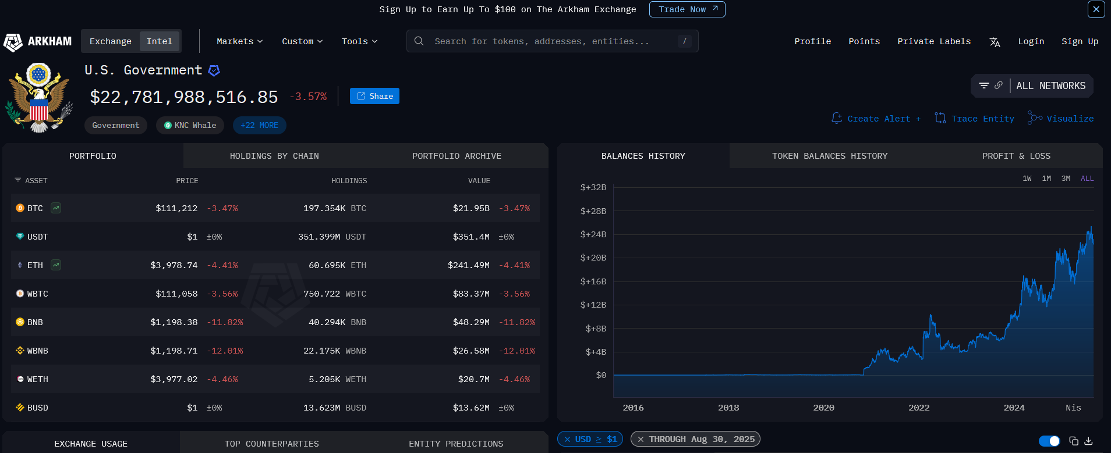Switch to the Intel mode toggle

click(159, 41)
